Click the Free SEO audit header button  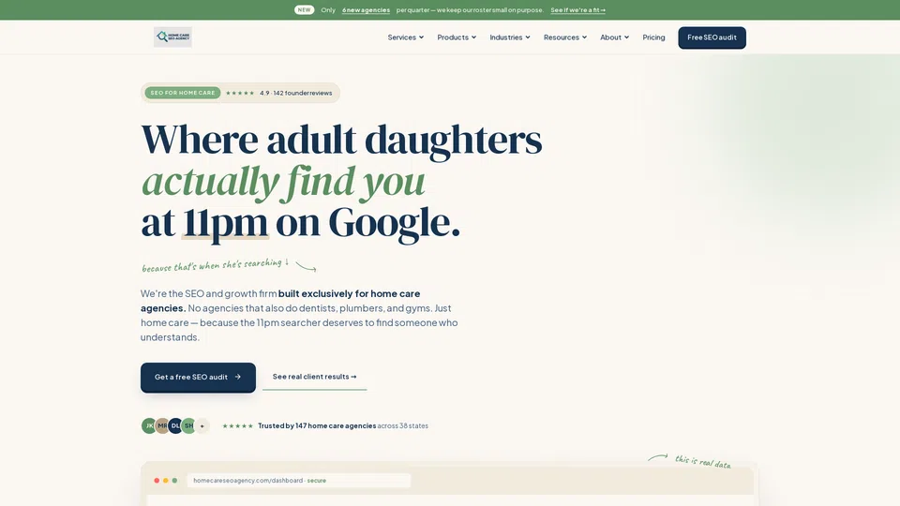coord(712,37)
